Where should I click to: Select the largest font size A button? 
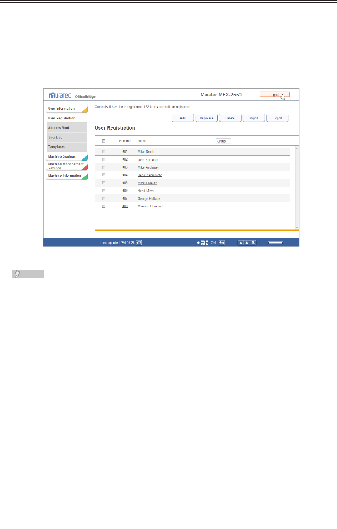pos(253,242)
